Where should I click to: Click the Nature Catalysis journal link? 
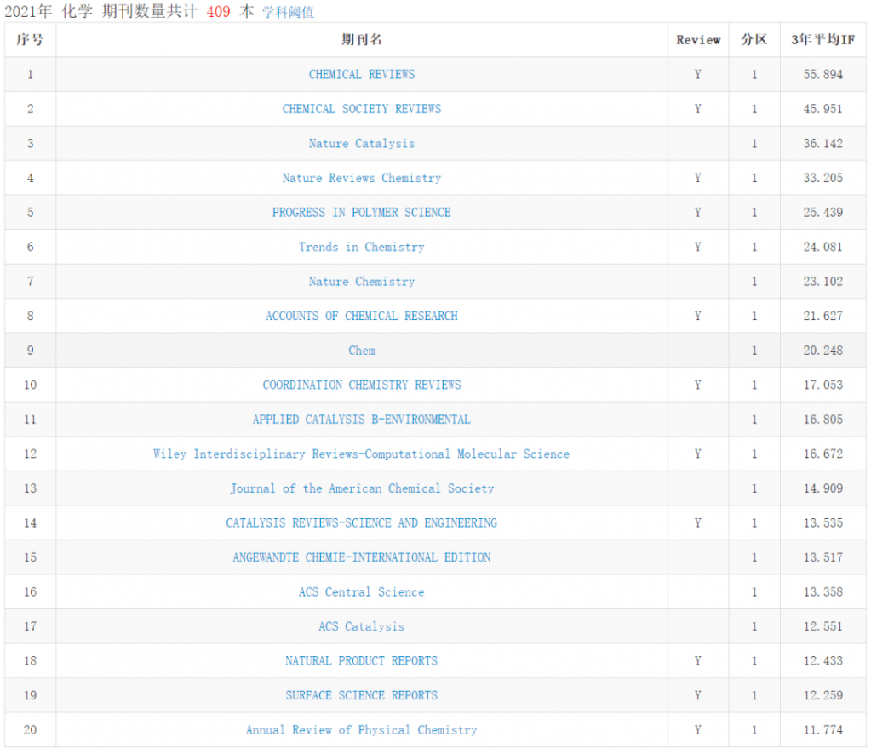pos(362,143)
